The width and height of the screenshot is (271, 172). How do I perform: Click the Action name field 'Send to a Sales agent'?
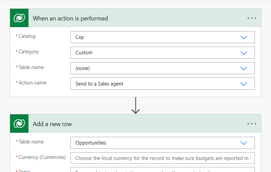154,84
